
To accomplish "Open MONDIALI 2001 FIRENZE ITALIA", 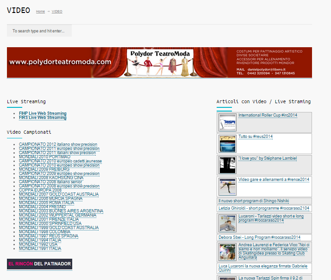I will tap(49, 219).
